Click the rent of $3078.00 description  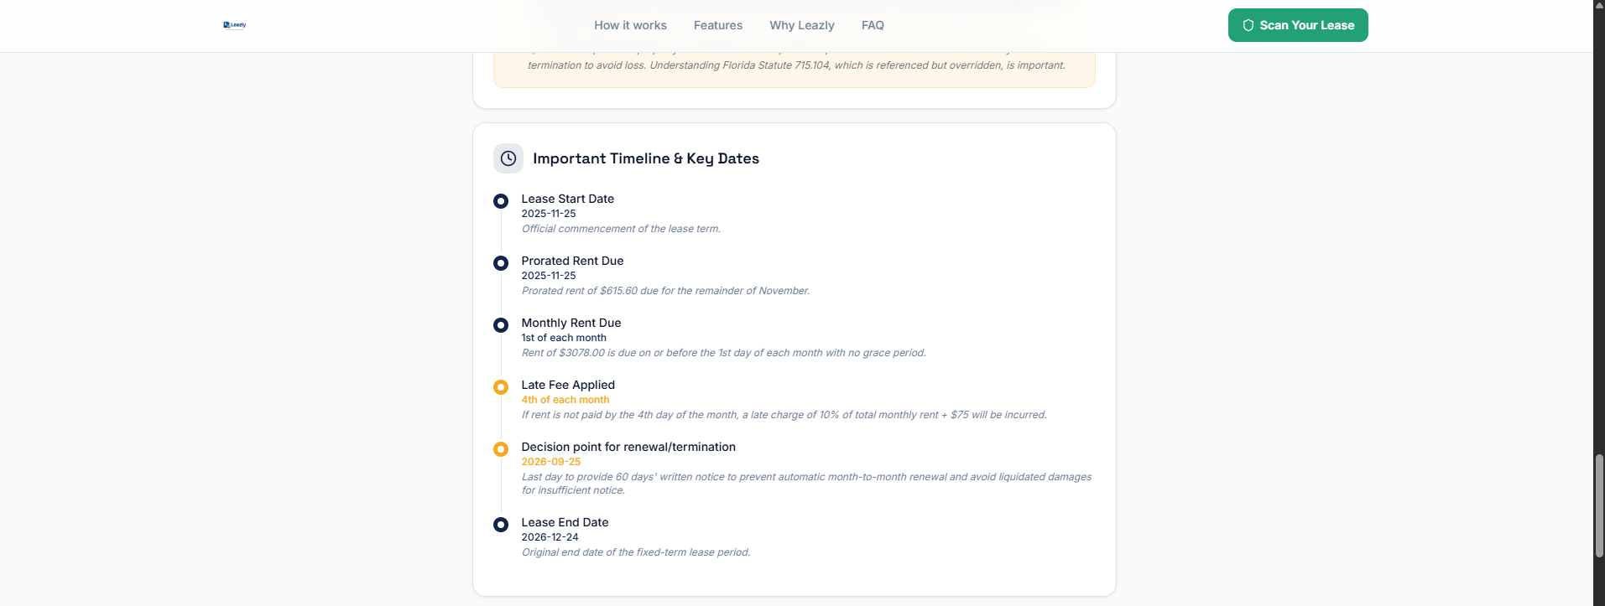tap(724, 353)
